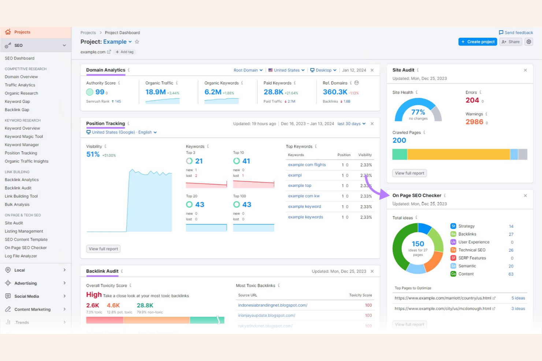Click the 150 total ideas donut chart
Image resolution: width=542 pixels, height=361 pixels.
418,248
